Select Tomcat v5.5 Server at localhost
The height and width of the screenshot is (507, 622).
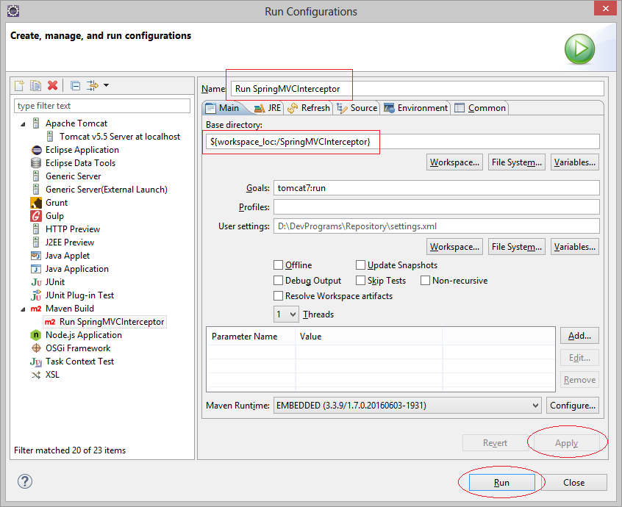(x=120, y=137)
